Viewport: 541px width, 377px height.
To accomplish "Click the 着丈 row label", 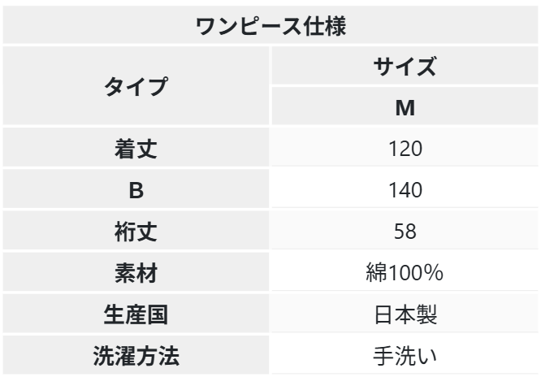I will point(135,149).
